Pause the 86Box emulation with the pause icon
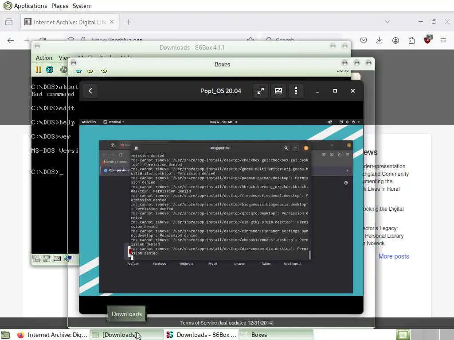This screenshot has width=454, height=340. point(39,70)
